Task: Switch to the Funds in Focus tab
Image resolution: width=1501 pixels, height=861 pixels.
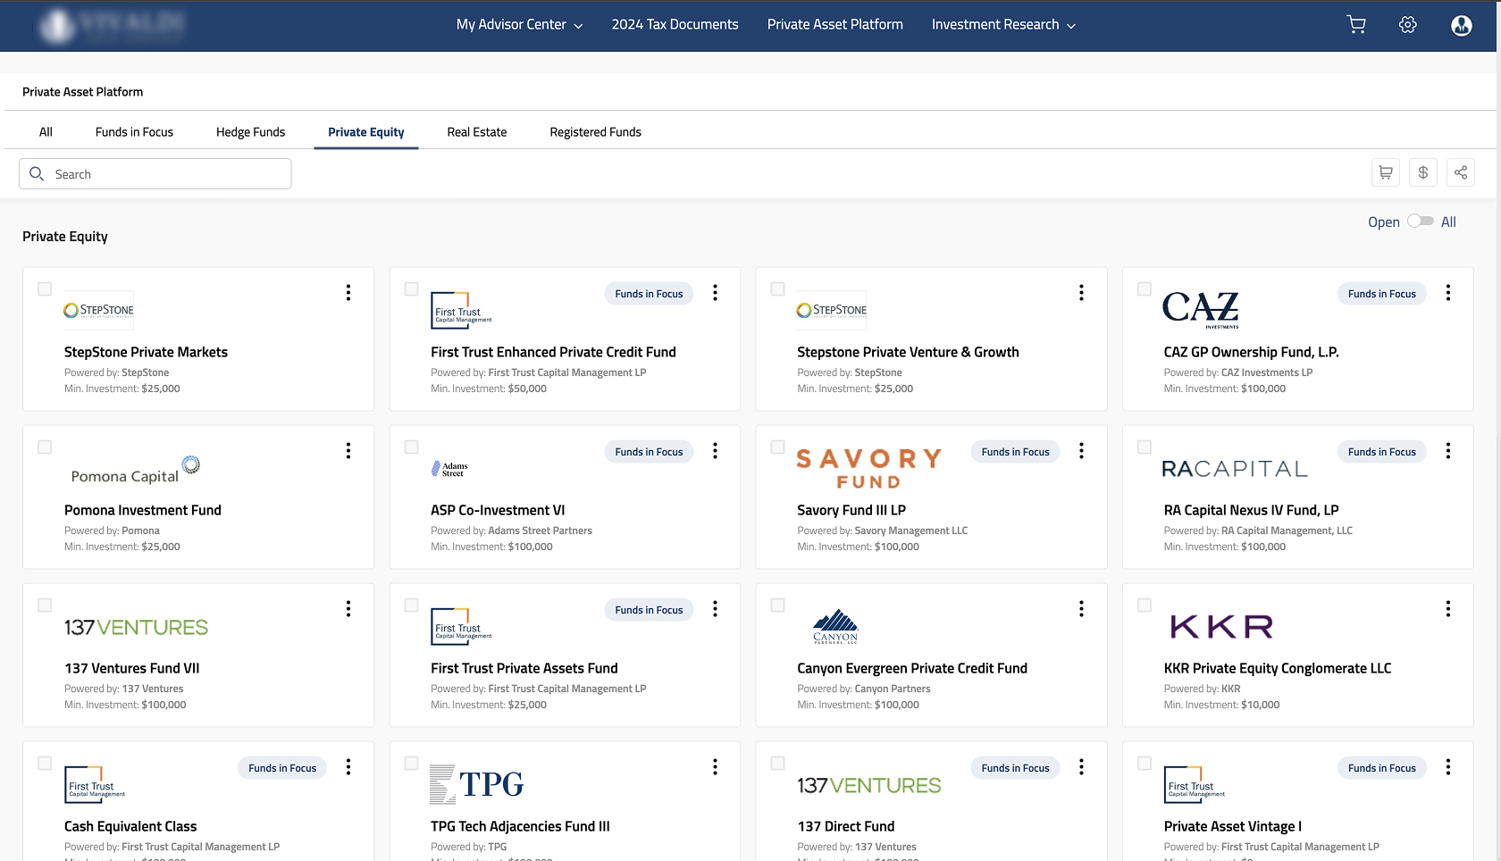Action: point(134,132)
